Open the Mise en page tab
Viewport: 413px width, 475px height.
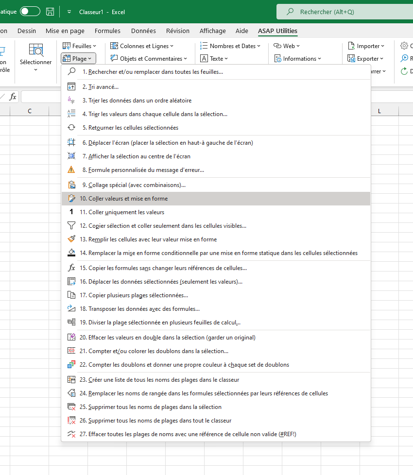click(x=65, y=31)
